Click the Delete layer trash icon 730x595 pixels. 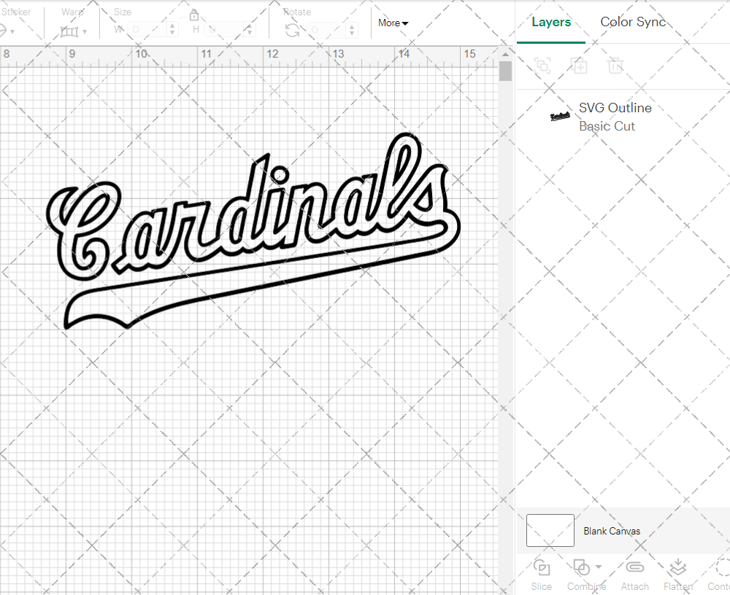click(x=615, y=66)
